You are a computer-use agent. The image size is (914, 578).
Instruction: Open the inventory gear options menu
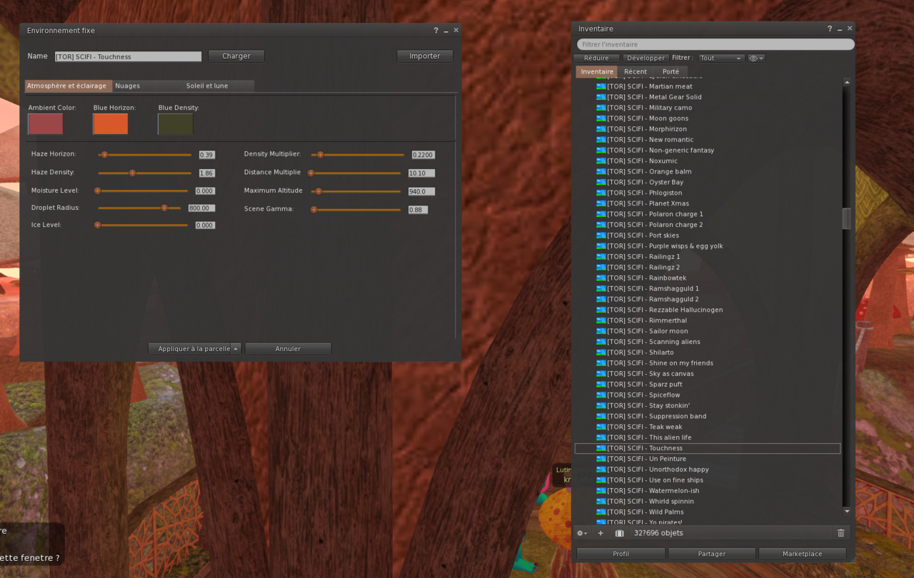(581, 533)
